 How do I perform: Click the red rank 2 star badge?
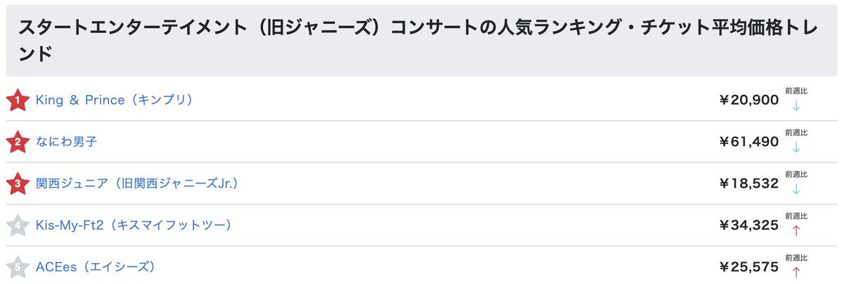17,142
